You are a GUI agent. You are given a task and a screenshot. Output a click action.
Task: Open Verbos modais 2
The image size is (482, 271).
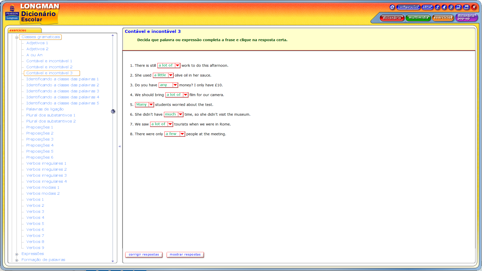(x=43, y=193)
